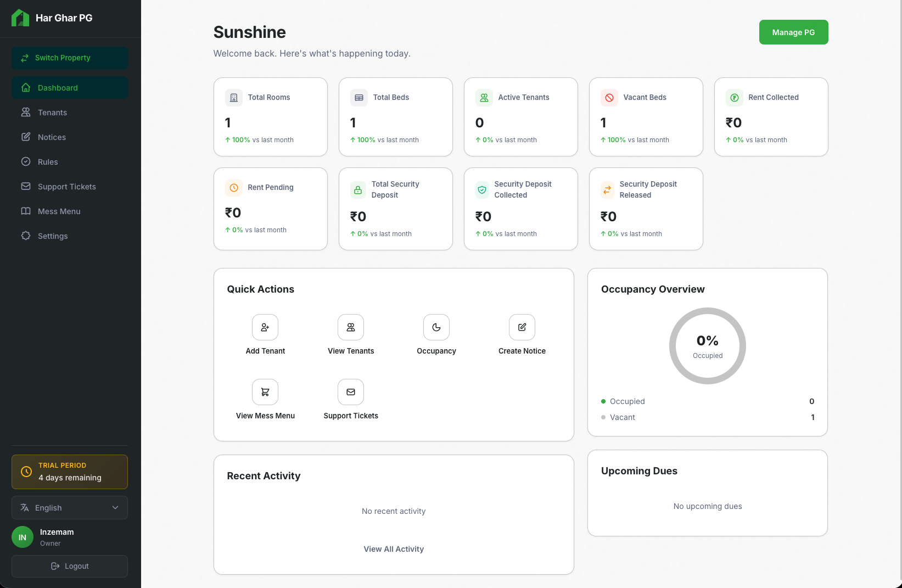Click the Support Tickets envelope quick action icon
This screenshot has height=588, width=902.
coord(350,392)
